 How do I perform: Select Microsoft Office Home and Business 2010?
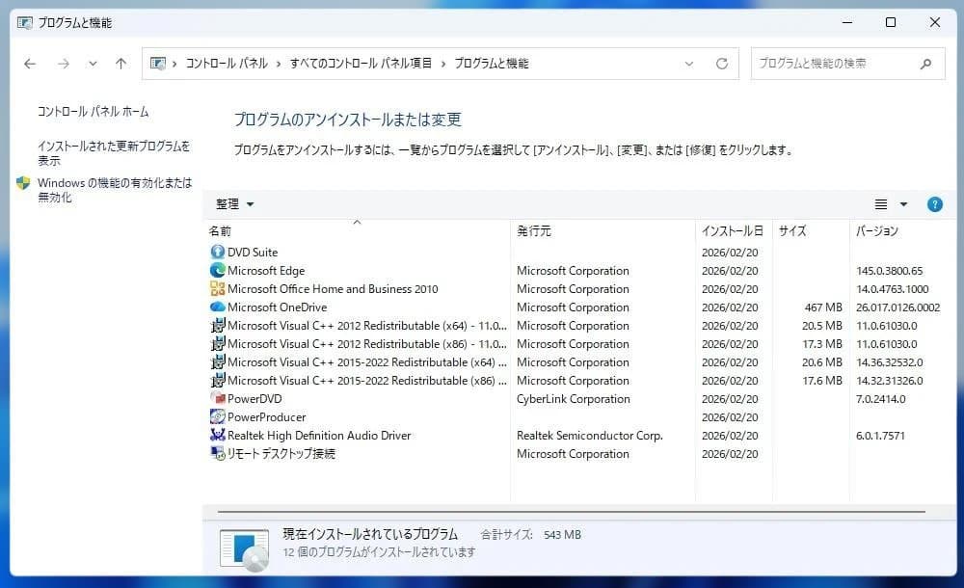[x=333, y=289]
